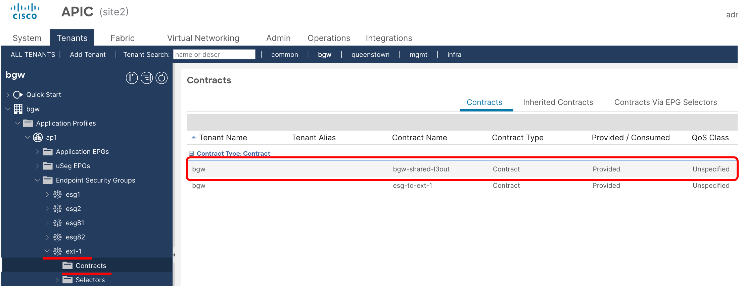Click Add Tenant link
744x286 pixels.
pyautogui.click(x=88, y=55)
